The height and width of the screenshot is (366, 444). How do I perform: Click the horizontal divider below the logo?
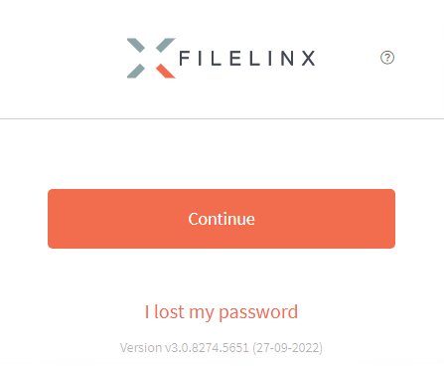click(x=222, y=118)
